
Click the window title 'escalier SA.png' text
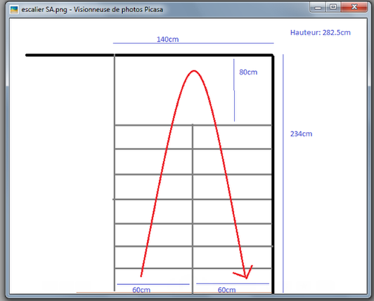coord(44,10)
